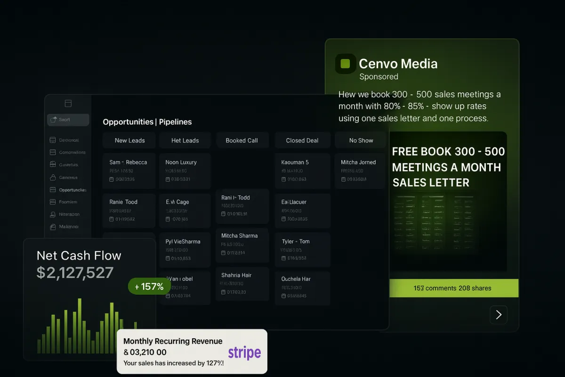Click the calendar icon in Ranie Tood card
This screenshot has width=565, height=377.
(112, 219)
